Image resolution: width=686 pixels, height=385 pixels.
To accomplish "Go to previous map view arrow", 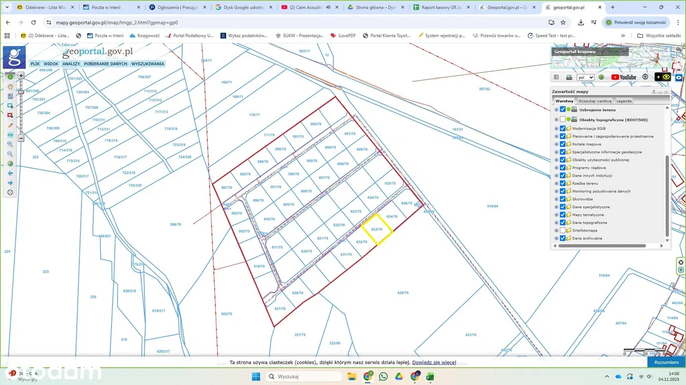I will (10, 173).
